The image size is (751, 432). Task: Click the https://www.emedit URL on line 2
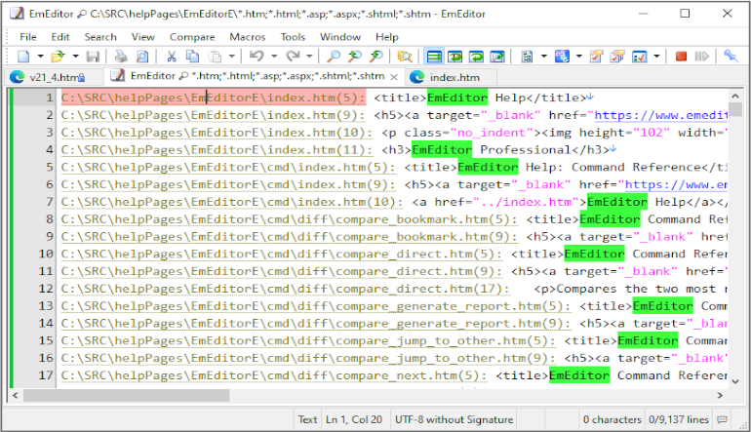coord(661,115)
